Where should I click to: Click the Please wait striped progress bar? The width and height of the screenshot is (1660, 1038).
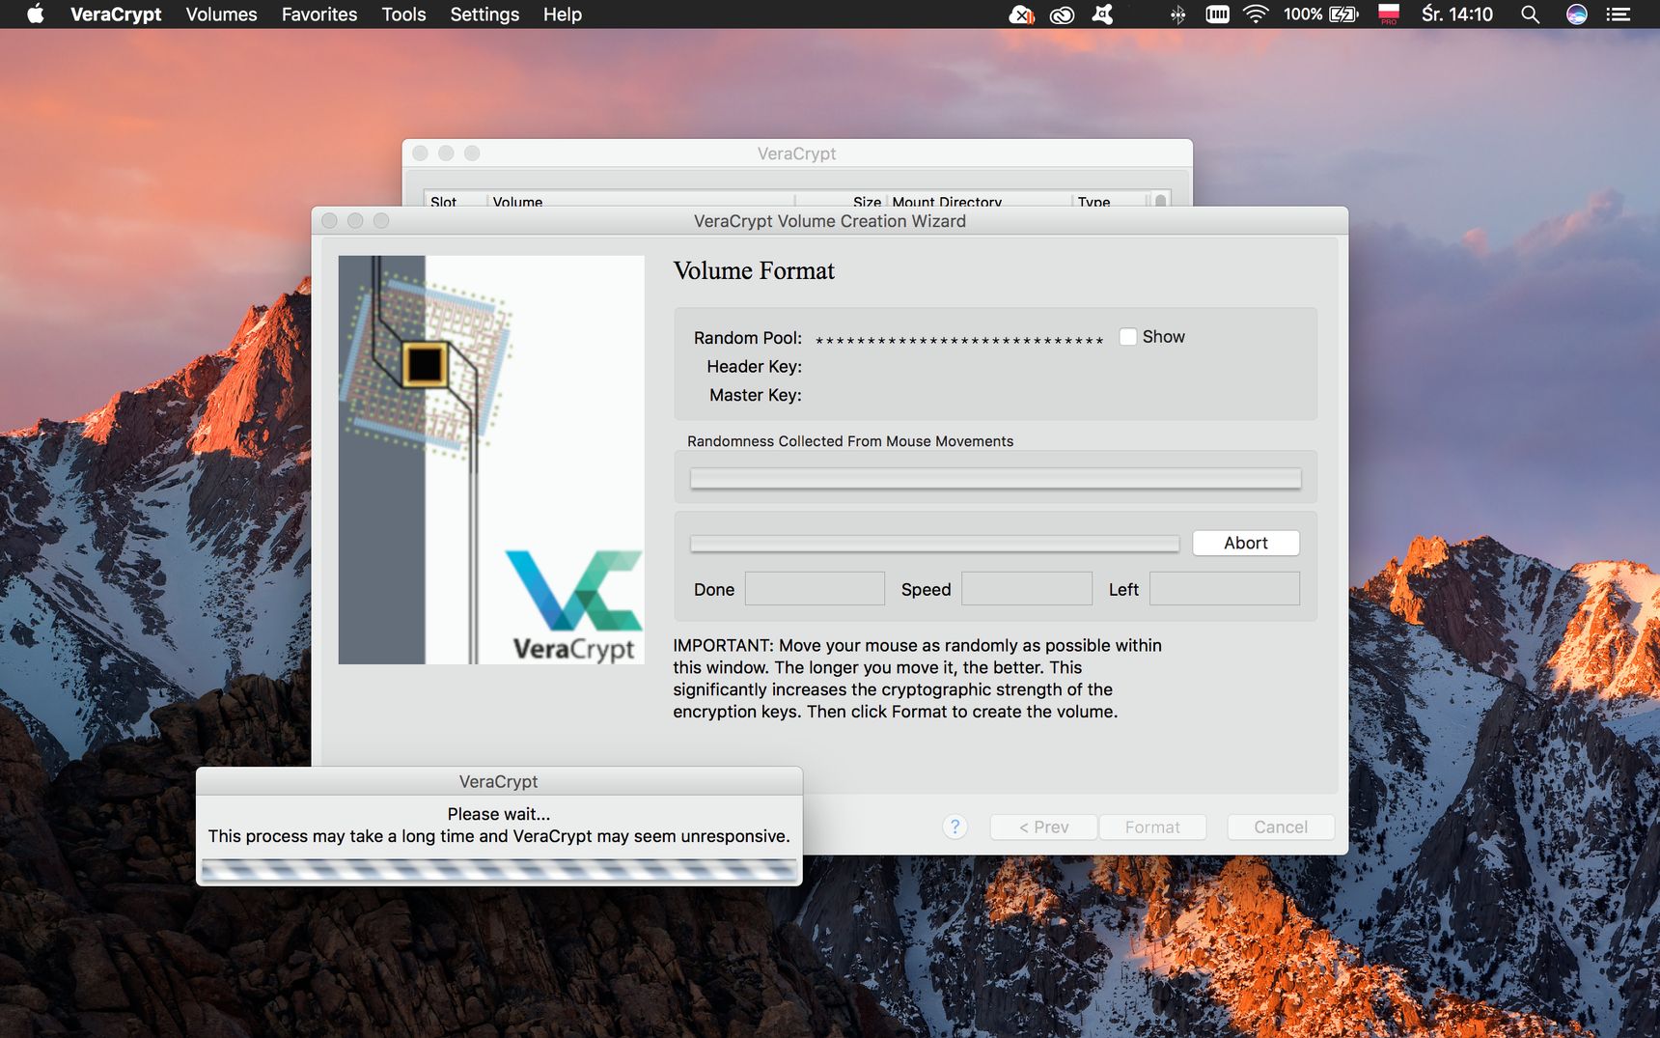click(499, 870)
